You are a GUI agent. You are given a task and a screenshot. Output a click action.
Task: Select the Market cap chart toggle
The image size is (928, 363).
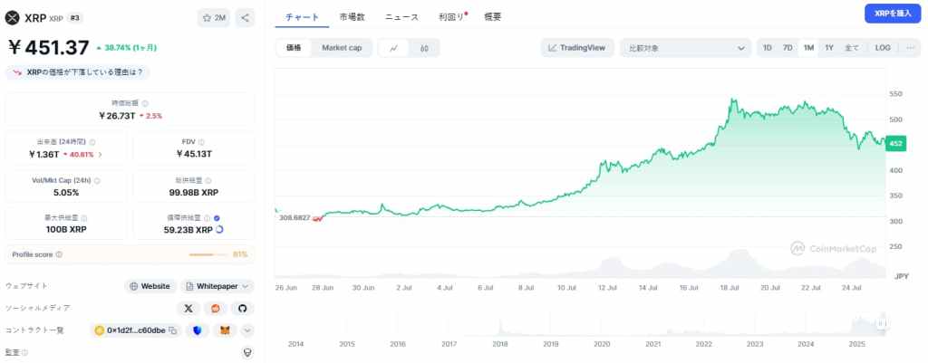coord(342,48)
